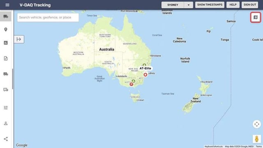263x148 pixels.
Task: Open Keyboard shortcuts link
Action: pyautogui.click(x=214, y=146)
